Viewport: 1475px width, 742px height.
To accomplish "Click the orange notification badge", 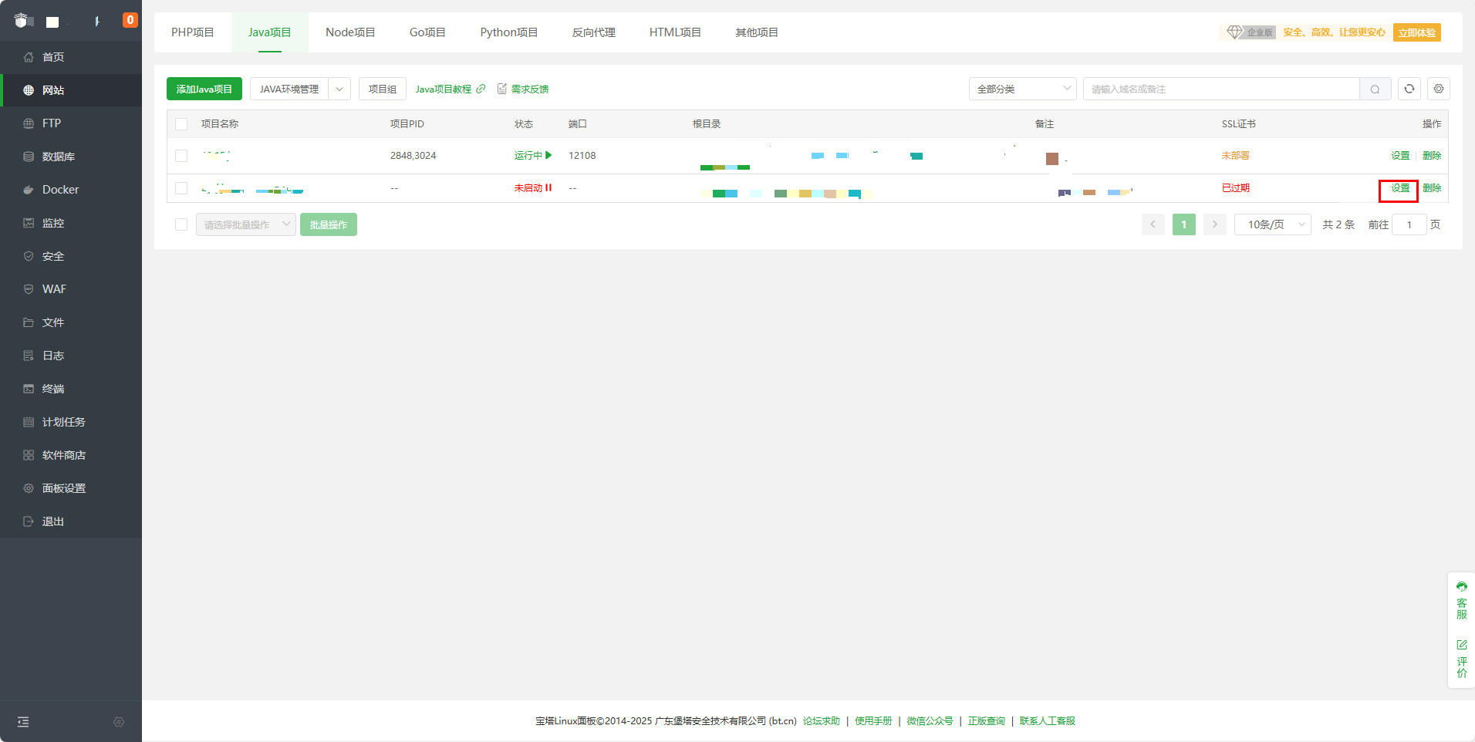I will pyautogui.click(x=130, y=20).
